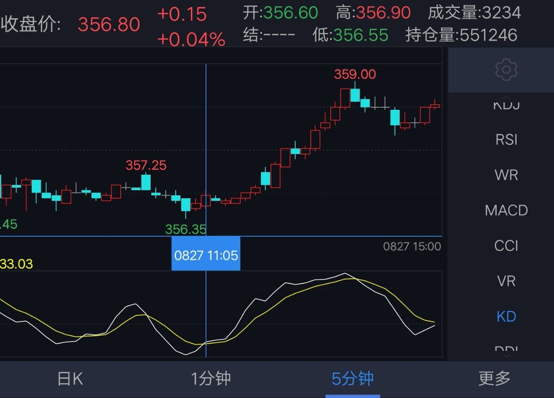Select the CCI indicator
554x398 pixels.
pyautogui.click(x=506, y=245)
